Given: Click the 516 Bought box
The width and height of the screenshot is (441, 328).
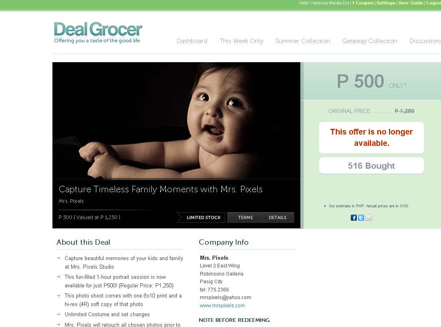Looking at the screenshot, I should point(371,166).
